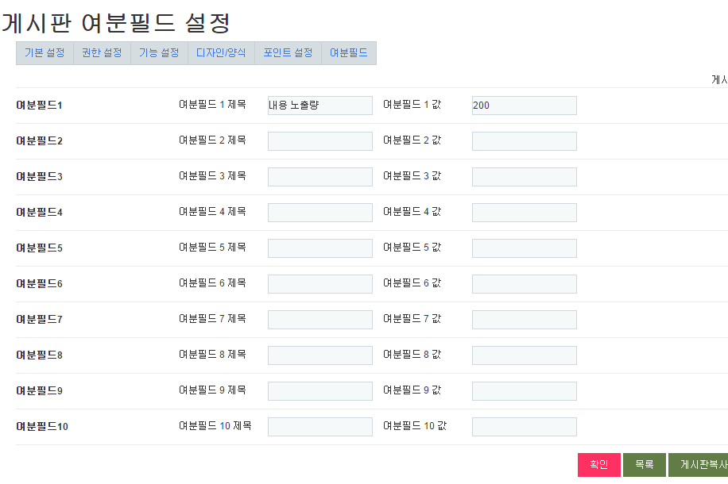Go to the 기능 설정 tab

pyautogui.click(x=159, y=53)
